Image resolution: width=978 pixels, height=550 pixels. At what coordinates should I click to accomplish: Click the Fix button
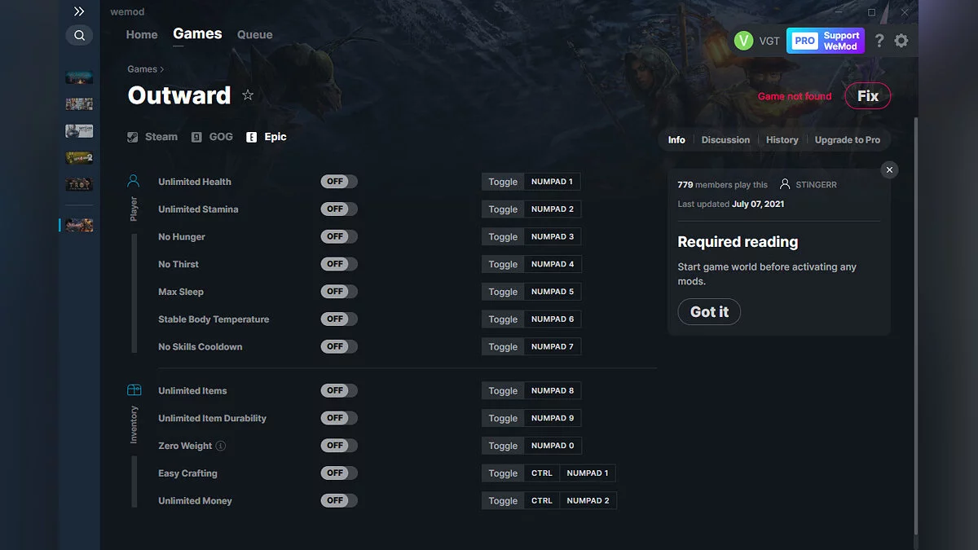(867, 95)
